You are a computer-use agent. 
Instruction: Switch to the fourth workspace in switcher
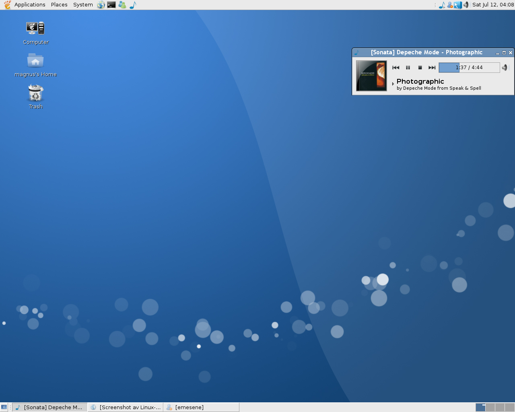click(510, 407)
